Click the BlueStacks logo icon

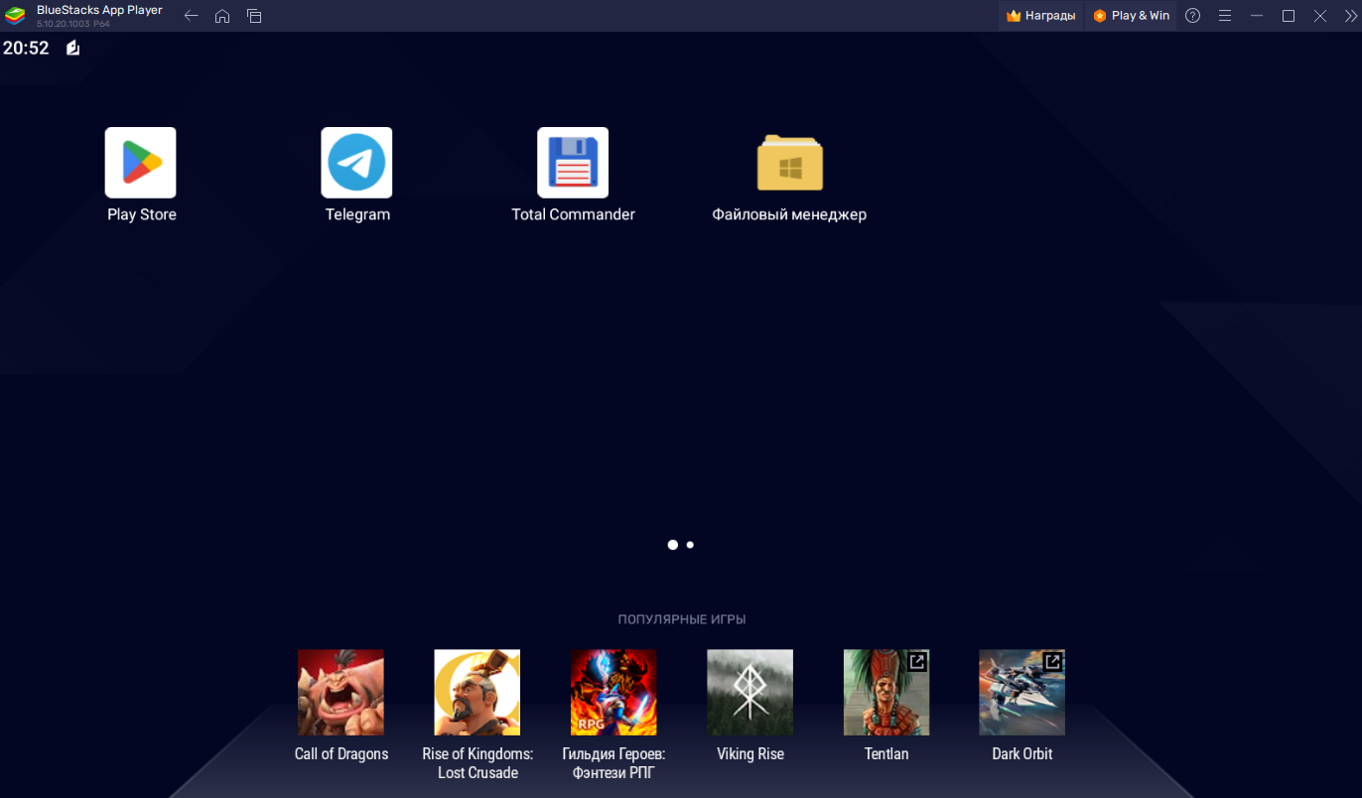[15, 16]
